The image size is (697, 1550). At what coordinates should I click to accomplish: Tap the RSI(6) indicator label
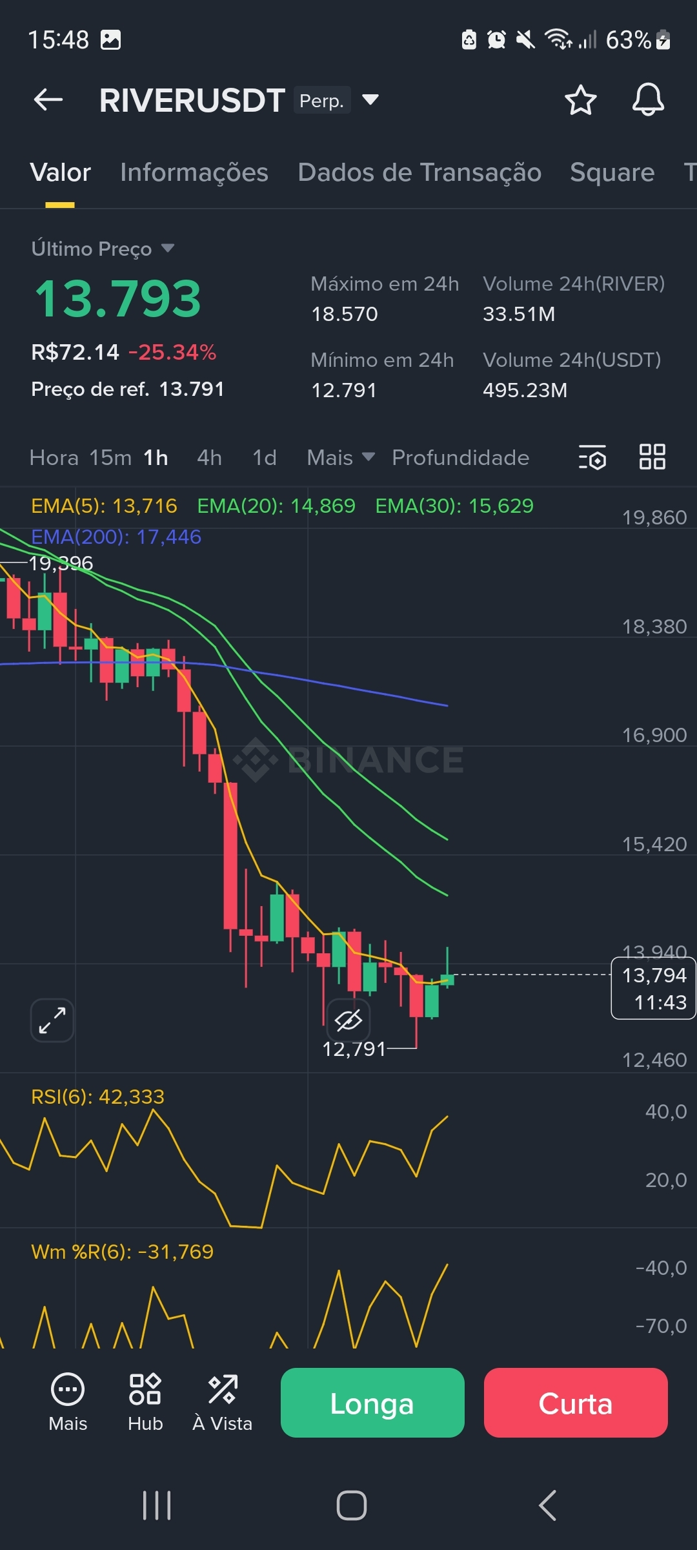click(97, 1097)
